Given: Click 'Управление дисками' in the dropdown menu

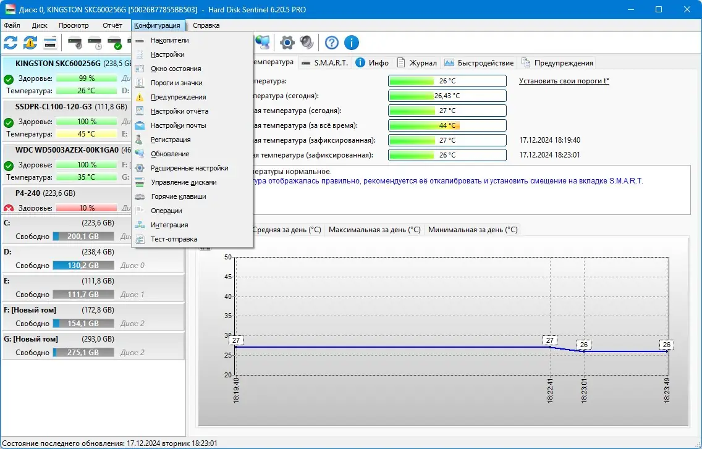Looking at the screenshot, I should [184, 182].
